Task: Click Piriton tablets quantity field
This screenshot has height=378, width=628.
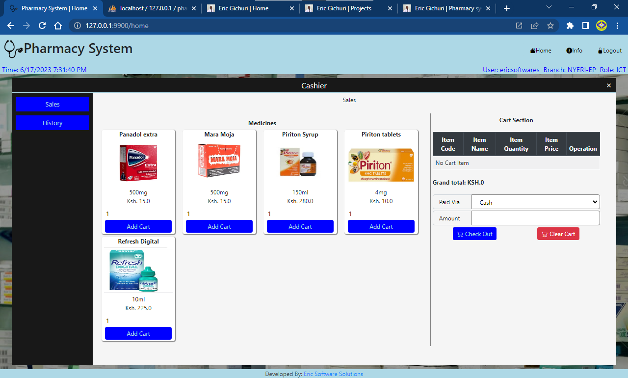Action: click(381, 214)
